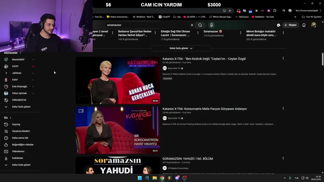Click the sparkle icon left of Oluştur
324x182 pixels.
tap(278, 25)
